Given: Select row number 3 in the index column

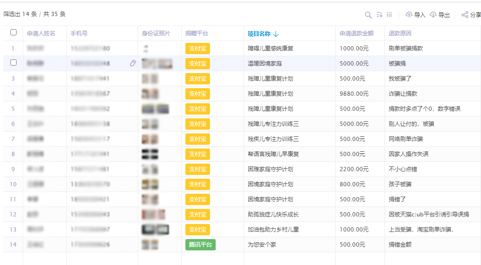Looking at the screenshot, I should coord(13,79).
